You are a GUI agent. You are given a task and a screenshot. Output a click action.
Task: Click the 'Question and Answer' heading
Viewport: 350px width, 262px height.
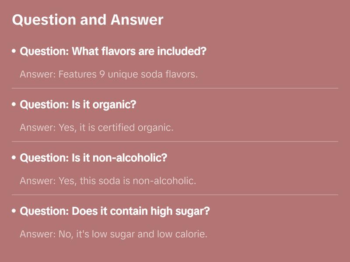pyautogui.click(x=87, y=20)
